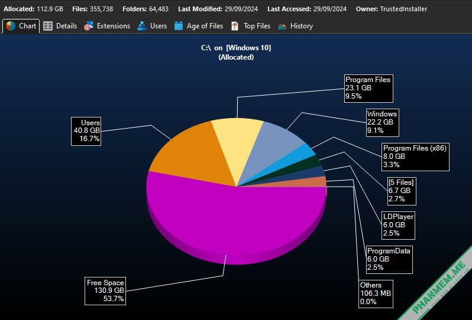472x320 pixels.
Task: Click the Users tab people icon
Action: pyautogui.click(x=142, y=26)
